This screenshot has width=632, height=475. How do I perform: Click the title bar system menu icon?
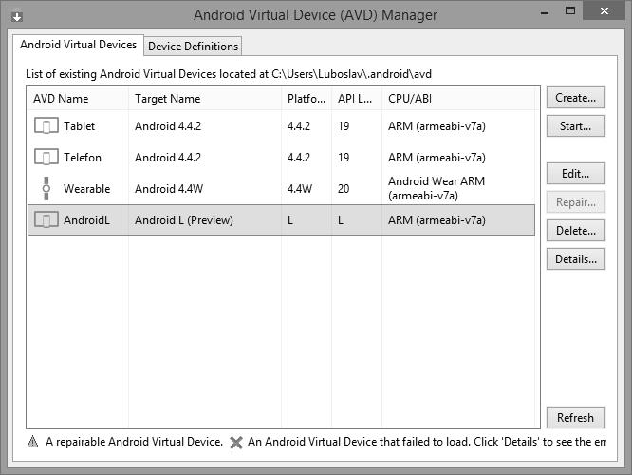pyautogui.click(x=17, y=16)
